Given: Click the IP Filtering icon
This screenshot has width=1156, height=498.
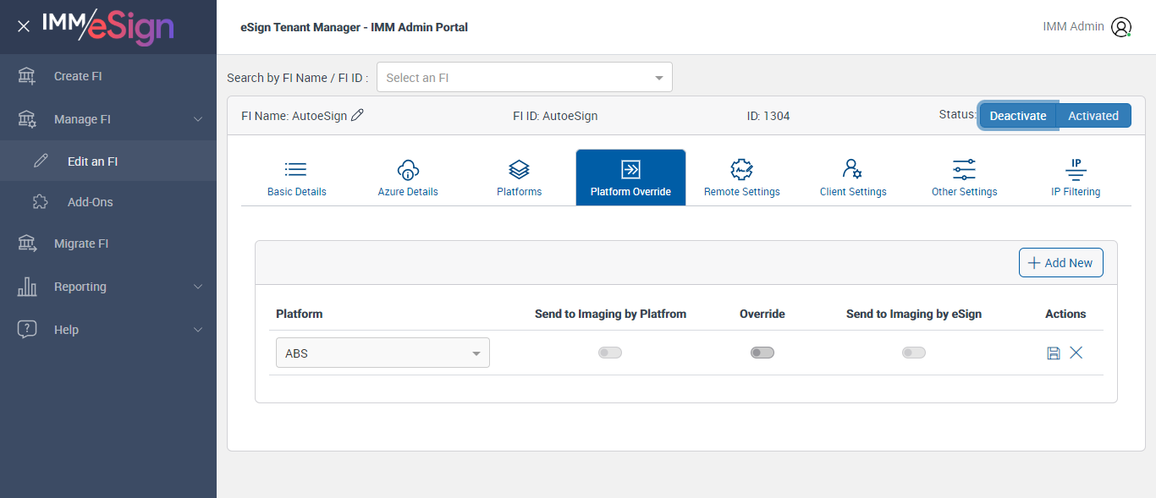Looking at the screenshot, I should click(1076, 170).
